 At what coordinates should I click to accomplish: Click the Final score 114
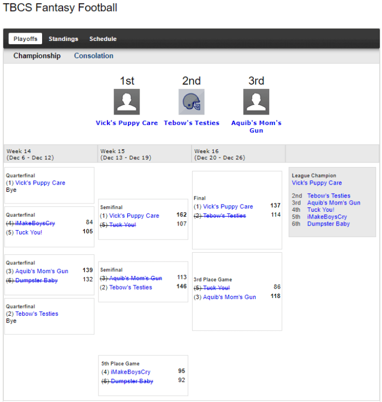point(276,215)
